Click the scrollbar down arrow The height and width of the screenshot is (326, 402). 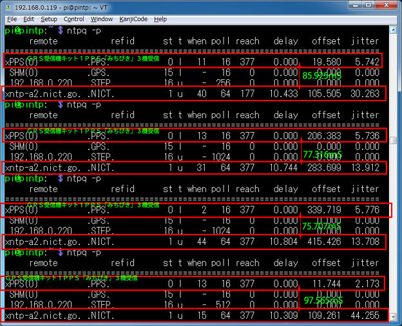click(393, 317)
